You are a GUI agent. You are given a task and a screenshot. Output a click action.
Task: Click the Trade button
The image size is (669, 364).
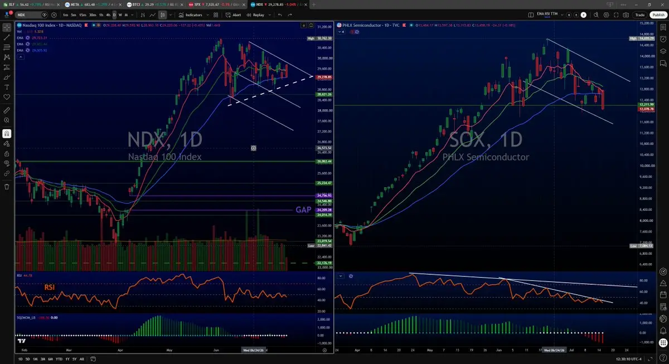pos(640,15)
